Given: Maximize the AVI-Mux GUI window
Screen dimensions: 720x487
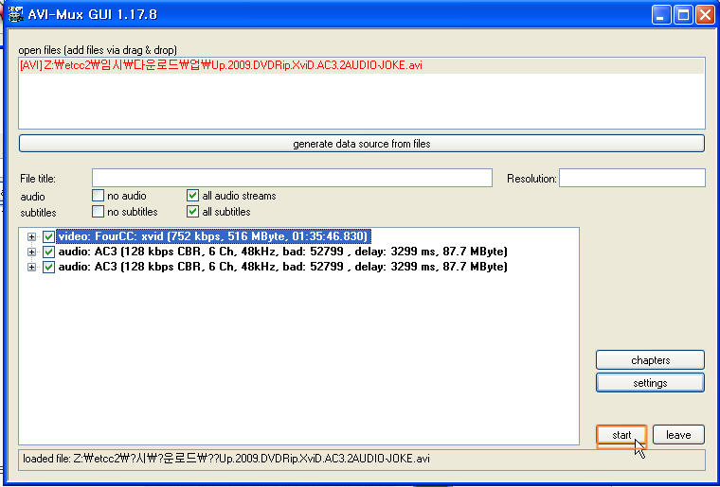Looking at the screenshot, I should 683,15.
